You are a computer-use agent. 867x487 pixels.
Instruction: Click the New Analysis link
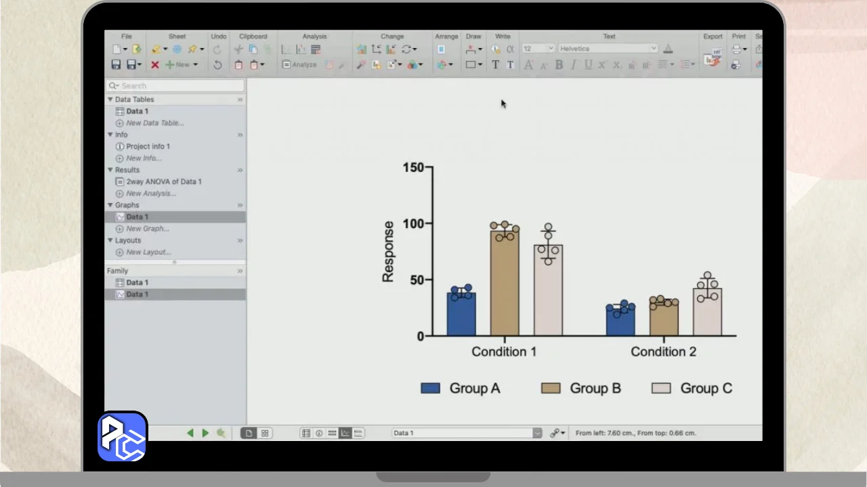tap(151, 193)
